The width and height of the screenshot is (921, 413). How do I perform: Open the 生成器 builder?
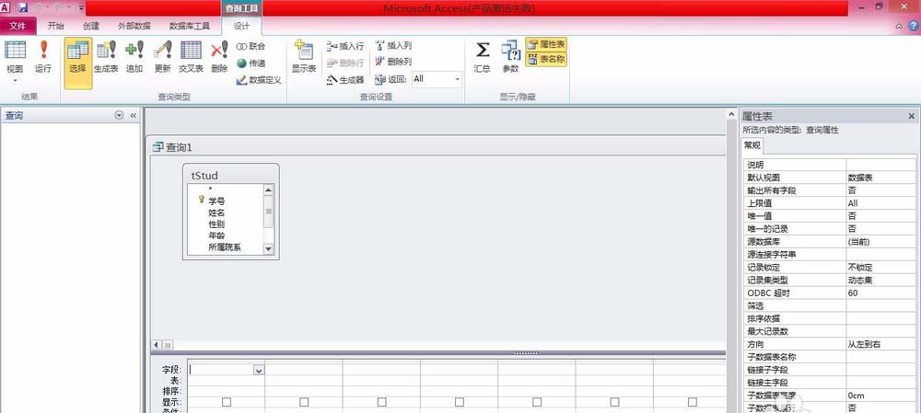tap(345, 79)
